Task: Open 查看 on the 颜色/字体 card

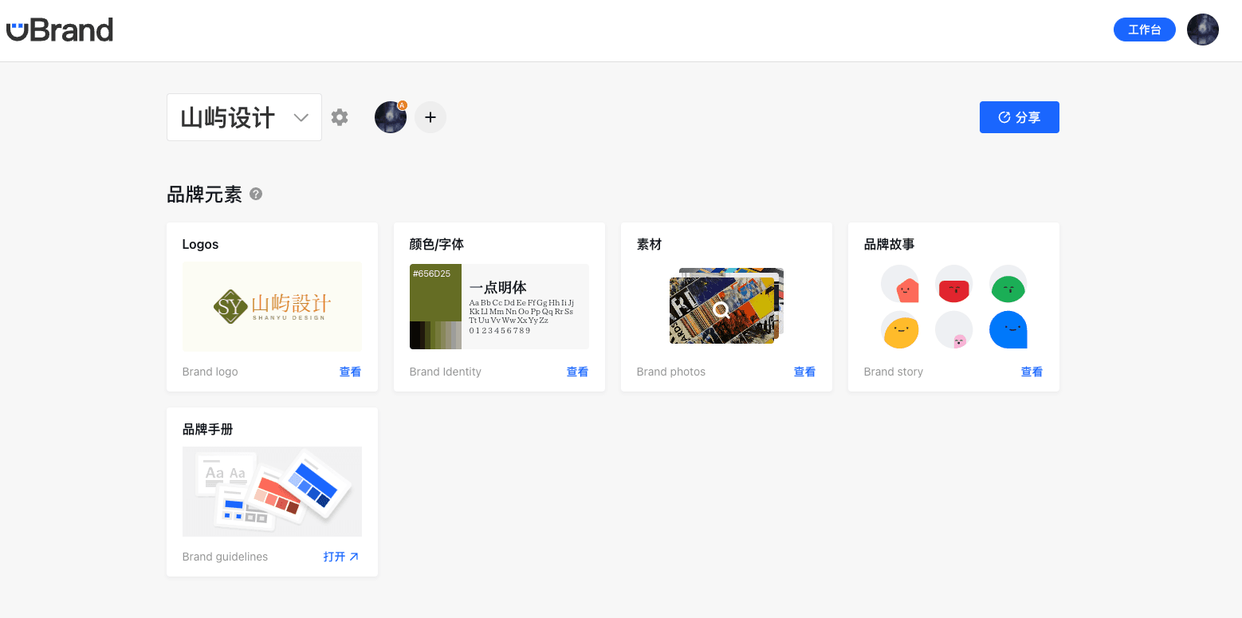Action: (577, 371)
